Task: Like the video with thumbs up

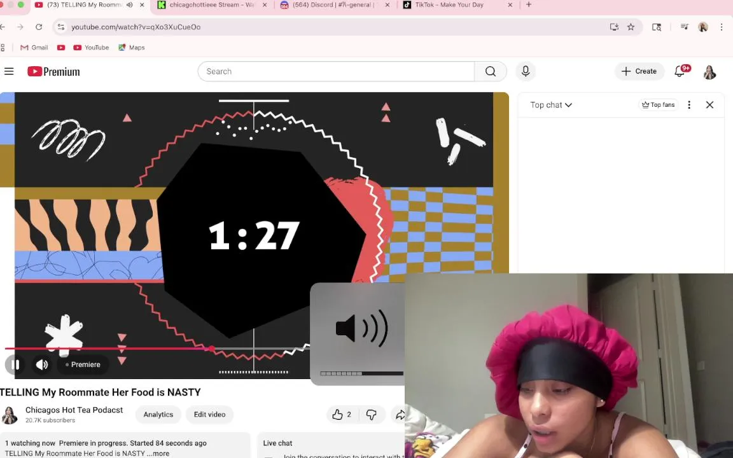Action: click(x=342, y=415)
